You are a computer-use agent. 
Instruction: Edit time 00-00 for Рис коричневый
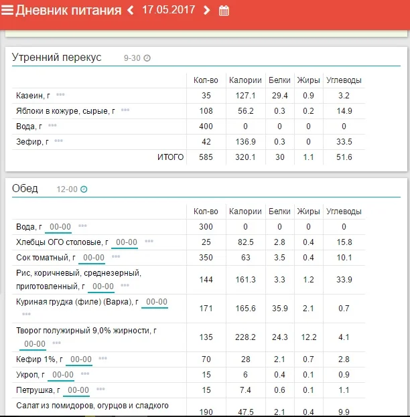[102, 286]
